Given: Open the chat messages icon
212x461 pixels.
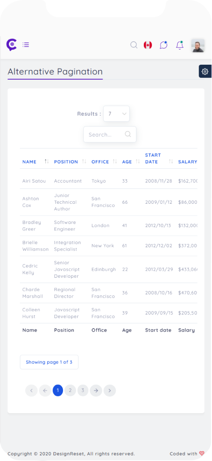Looking at the screenshot, I should coord(163,45).
